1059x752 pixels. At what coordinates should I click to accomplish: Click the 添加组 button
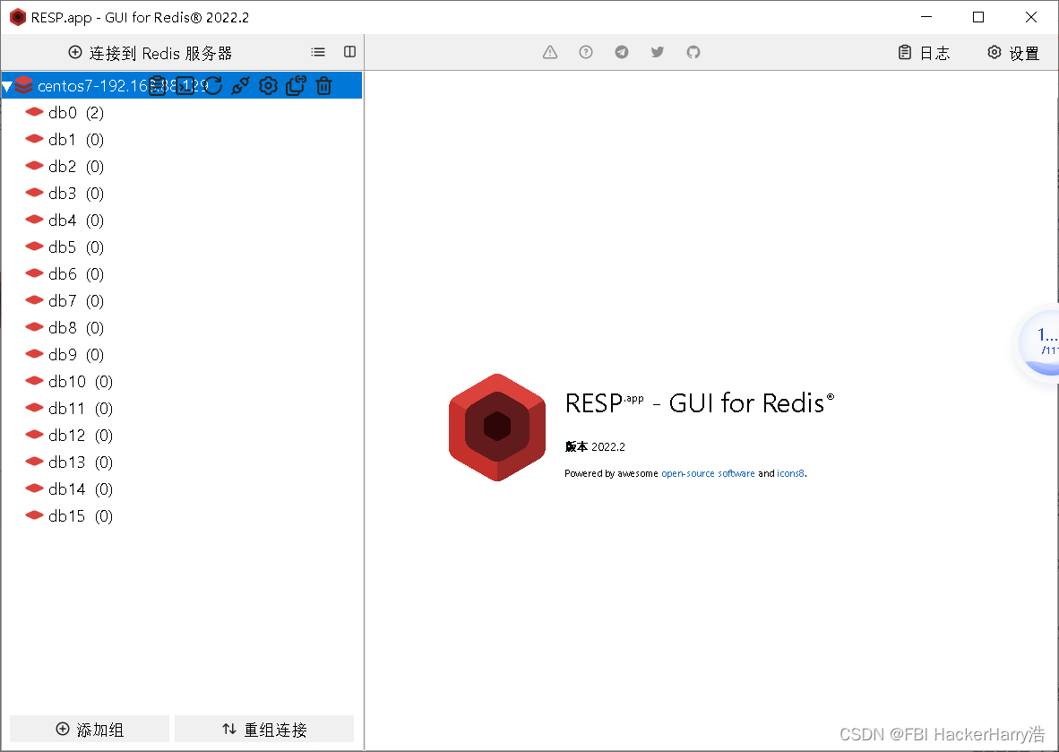click(89, 729)
